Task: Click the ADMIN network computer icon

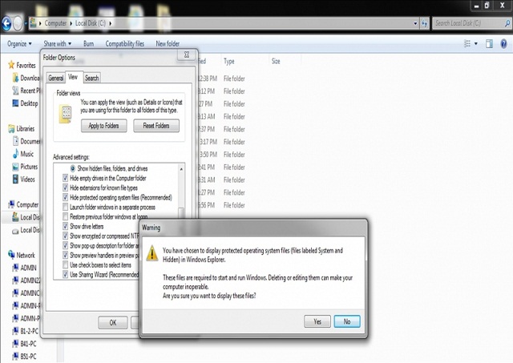Action: 15,268
